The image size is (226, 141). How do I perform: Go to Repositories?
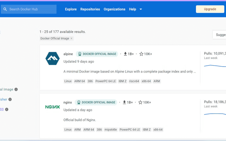(x=90, y=9)
